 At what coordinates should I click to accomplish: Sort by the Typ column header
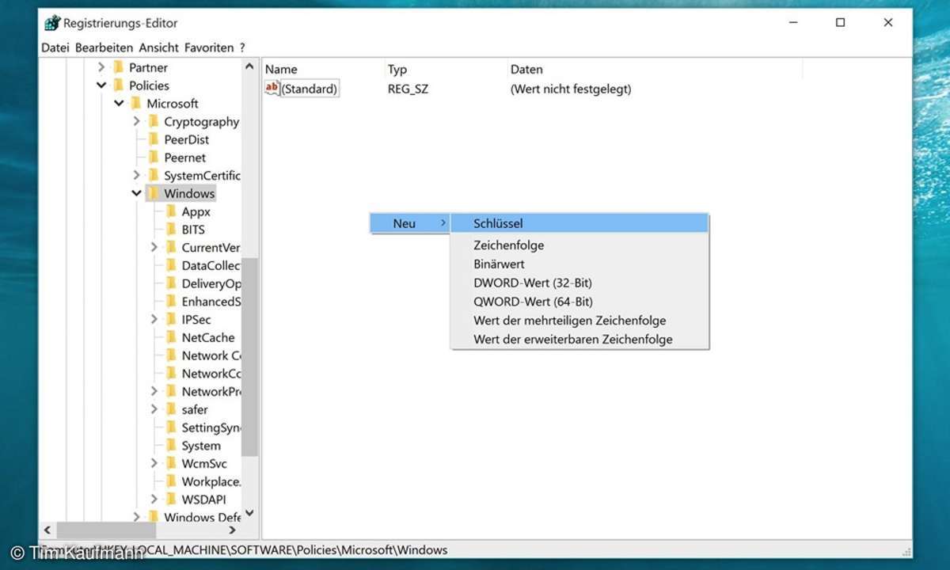[446, 69]
